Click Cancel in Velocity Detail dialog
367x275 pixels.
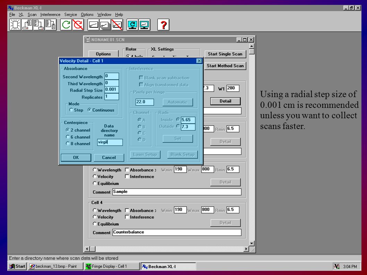(x=109, y=157)
